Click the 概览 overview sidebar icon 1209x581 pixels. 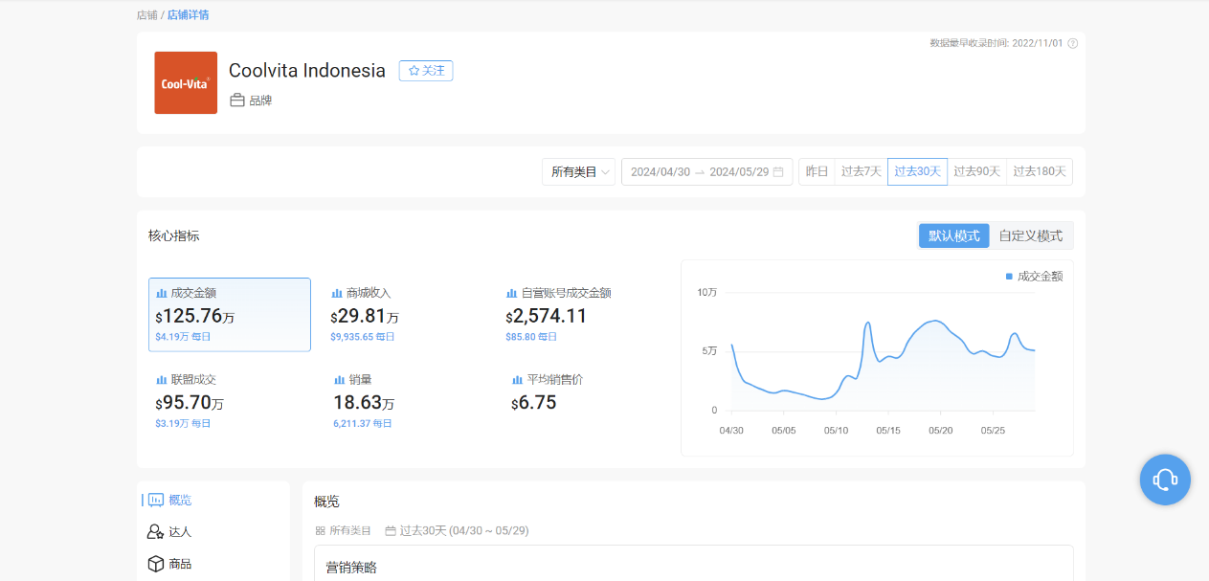tap(155, 501)
